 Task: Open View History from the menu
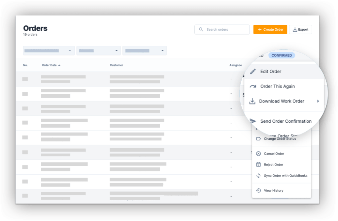(282, 190)
